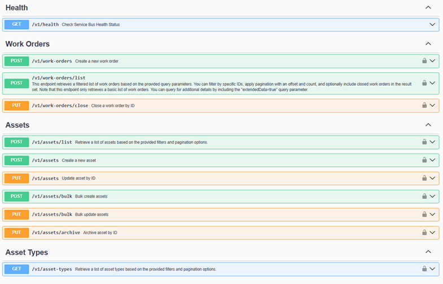Click lock icon on Close a work order row
This screenshot has width=443, height=284.
(424, 106)
